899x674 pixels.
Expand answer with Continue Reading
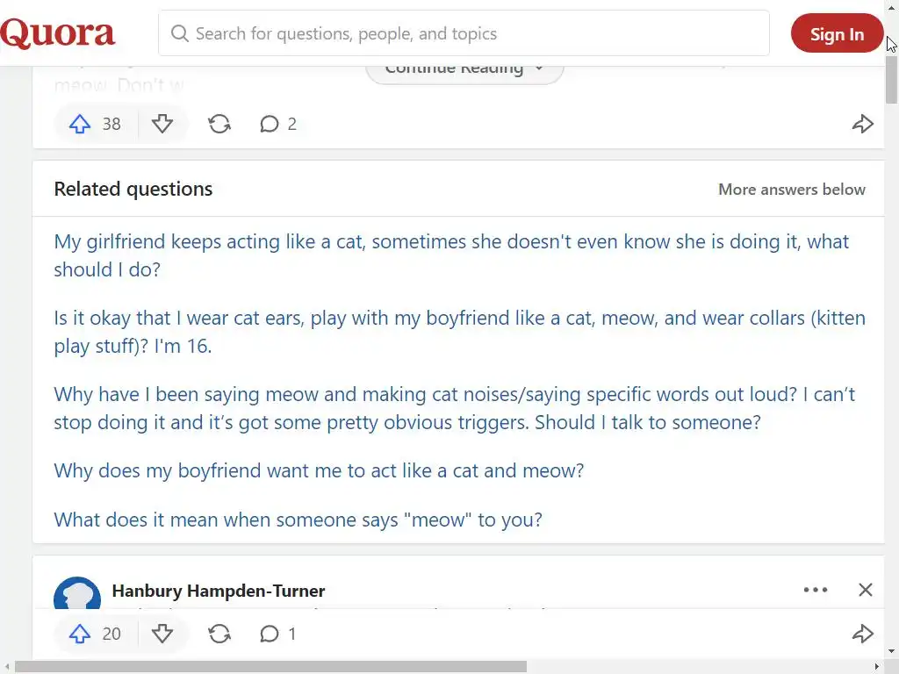(464, 70)
